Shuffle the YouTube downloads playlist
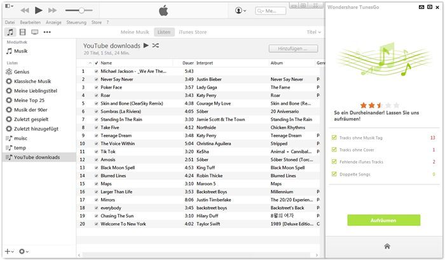 (x=156, y=45)
